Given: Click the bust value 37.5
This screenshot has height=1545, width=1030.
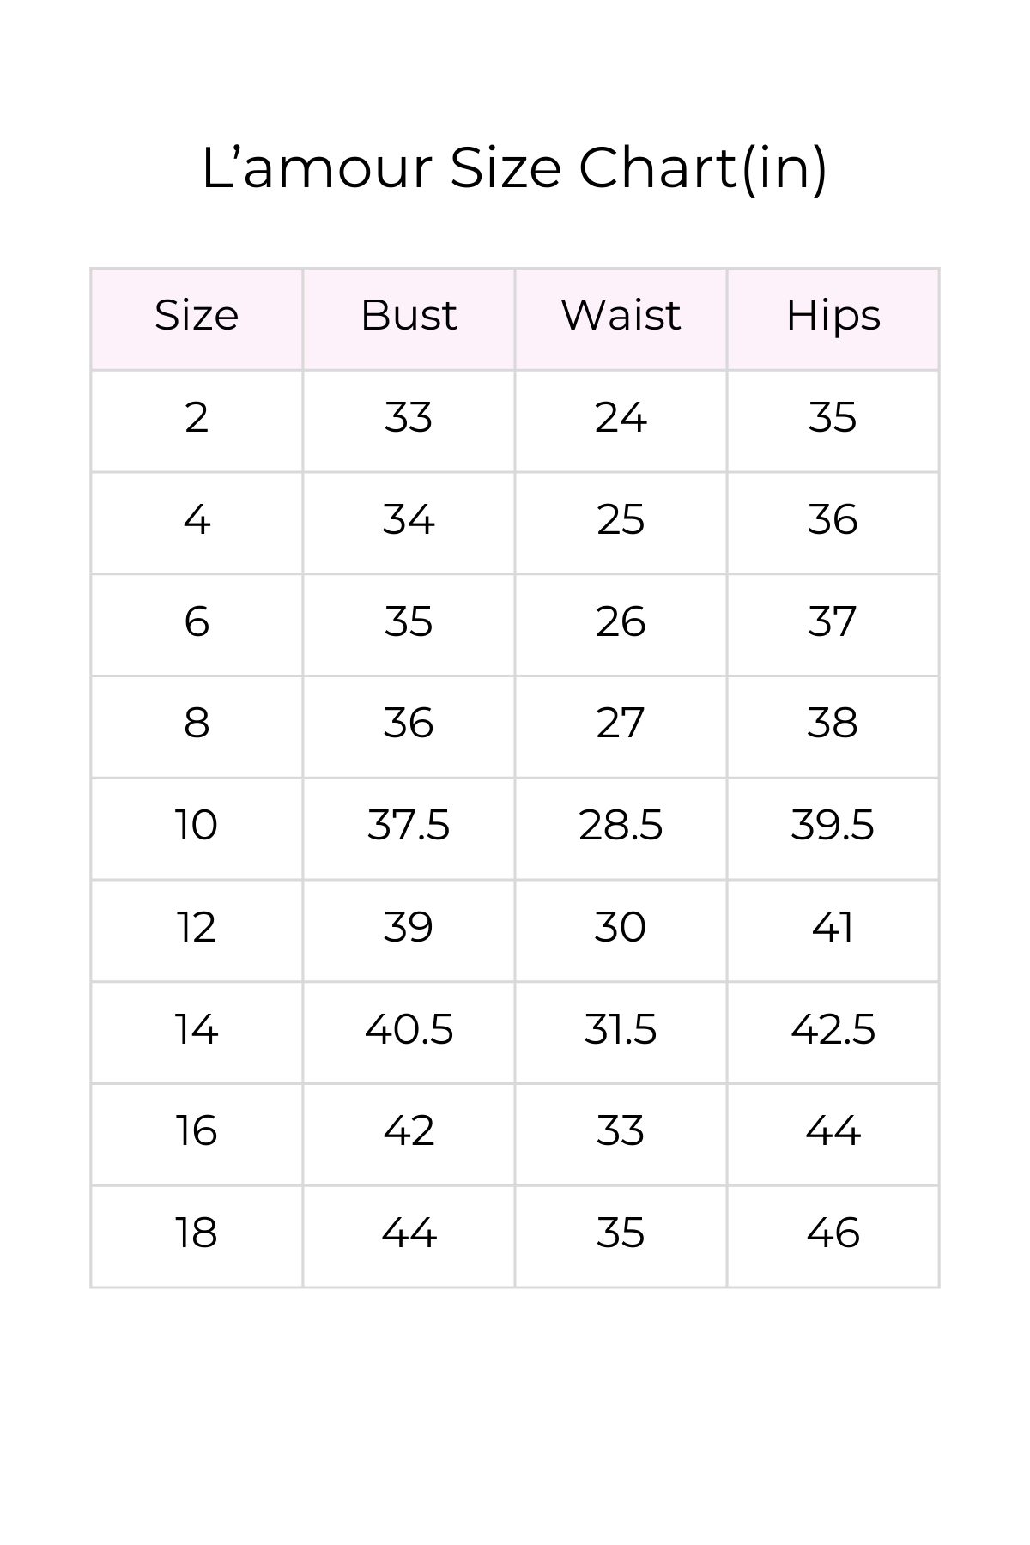Looking at the screenshot, I should [409, 826].
